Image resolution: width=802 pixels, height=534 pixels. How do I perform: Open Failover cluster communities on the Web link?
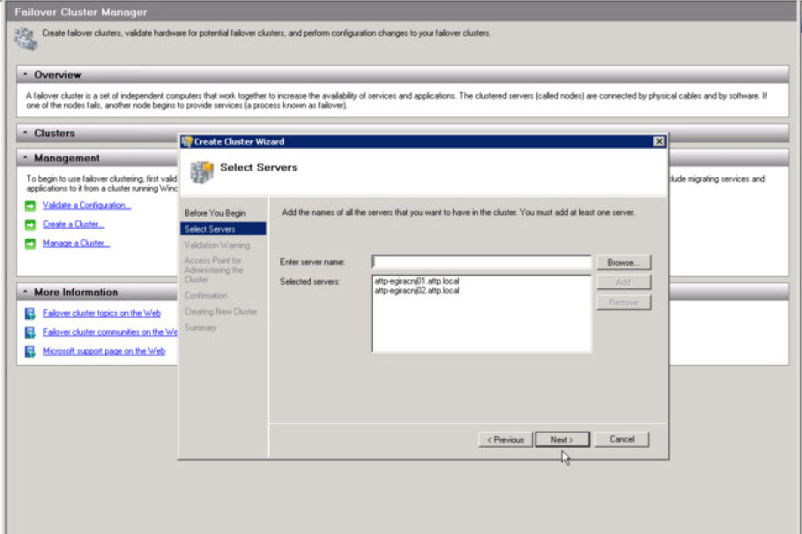coord(110,332)
